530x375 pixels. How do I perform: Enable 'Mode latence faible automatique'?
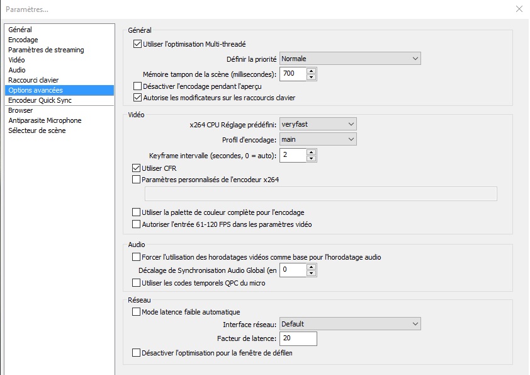point(137,312)
